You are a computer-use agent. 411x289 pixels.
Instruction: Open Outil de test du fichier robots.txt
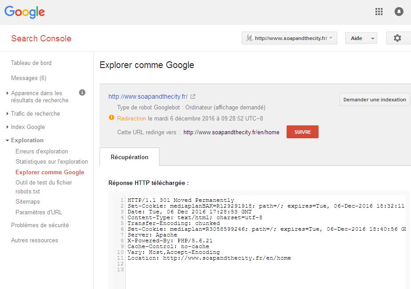tap(44, 187)
